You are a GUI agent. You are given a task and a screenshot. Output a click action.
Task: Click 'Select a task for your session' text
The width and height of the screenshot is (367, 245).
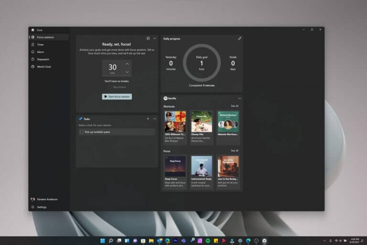click(x=95, y=125)
